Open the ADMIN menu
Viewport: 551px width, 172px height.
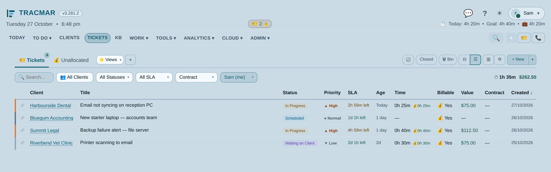pyautogui.click(x=260, y=38)
